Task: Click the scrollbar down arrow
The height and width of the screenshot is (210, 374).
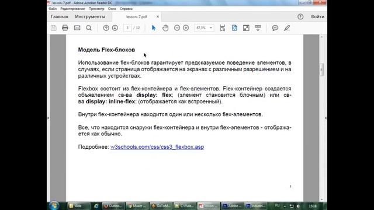Action: tap(321, 199)
